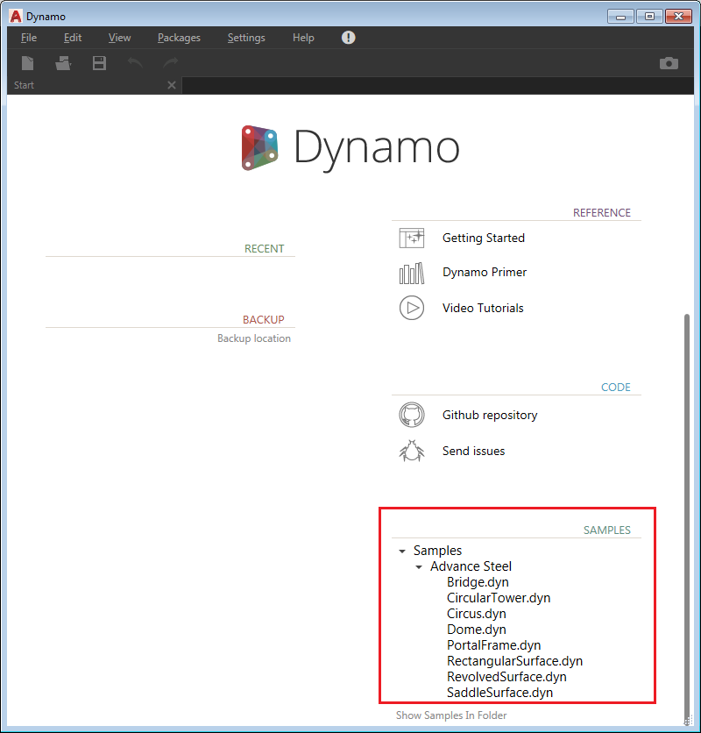Screen dimensions: 701x733
Task: Click the Autodesk app icon in title bar
Action: pyautogui.click(x=16, y=17)
